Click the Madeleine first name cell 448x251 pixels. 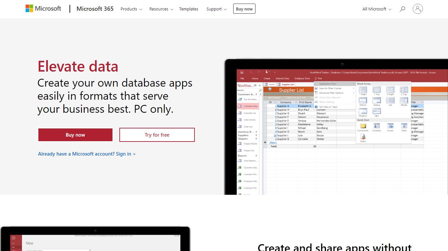(x=307, y=124)
